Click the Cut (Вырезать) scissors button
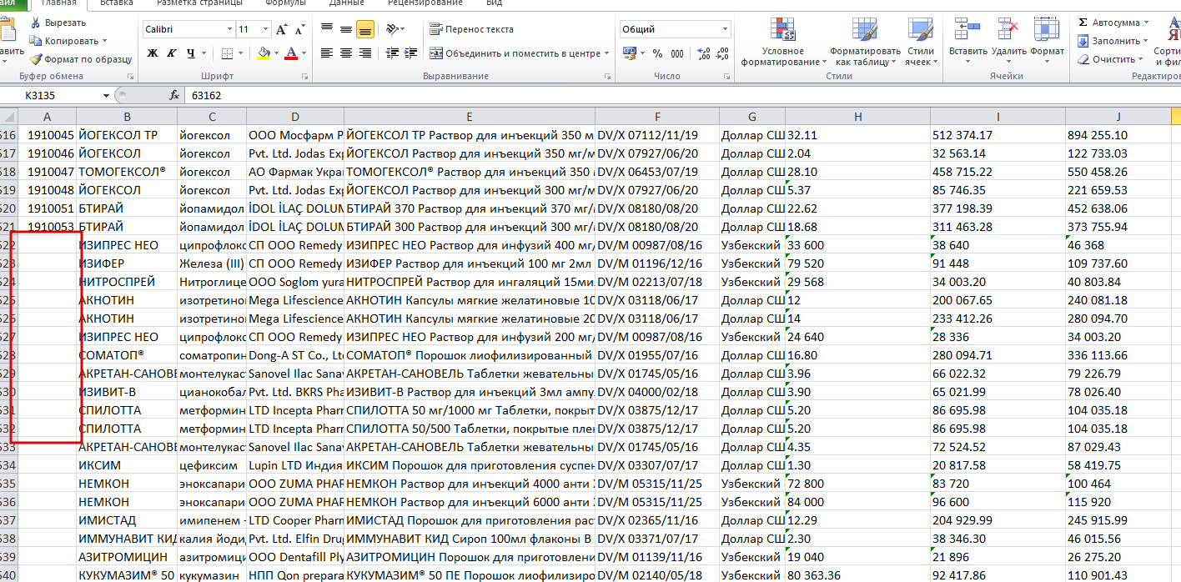The image size is (1181, 582). [x=58, y=23]
